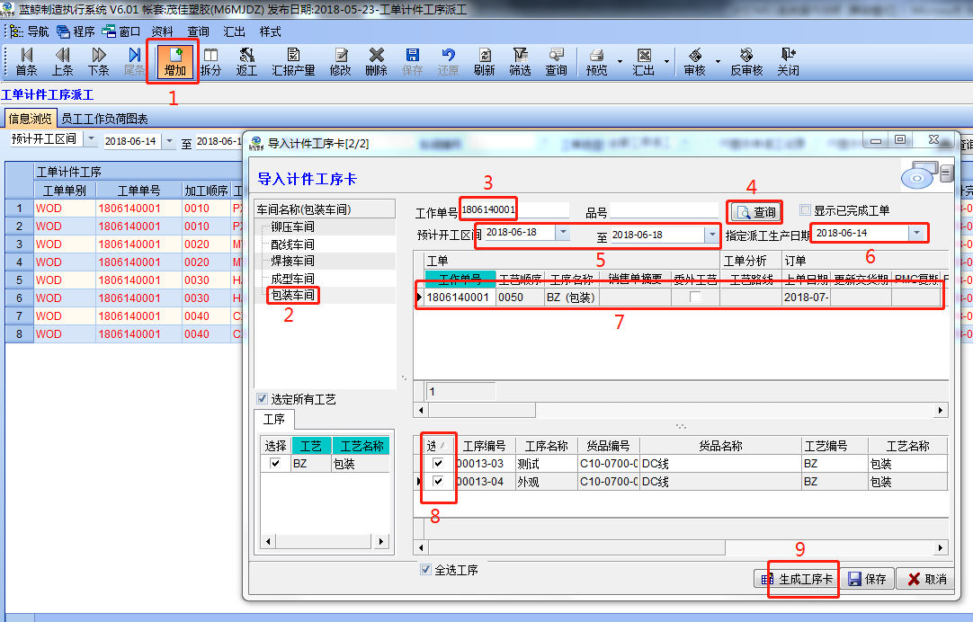Click the 增加 (Add) toolbar icon

pyautogui.click(x=175, y=61)
